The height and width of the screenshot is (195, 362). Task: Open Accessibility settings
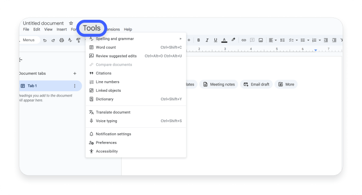(x=136, y=151)
